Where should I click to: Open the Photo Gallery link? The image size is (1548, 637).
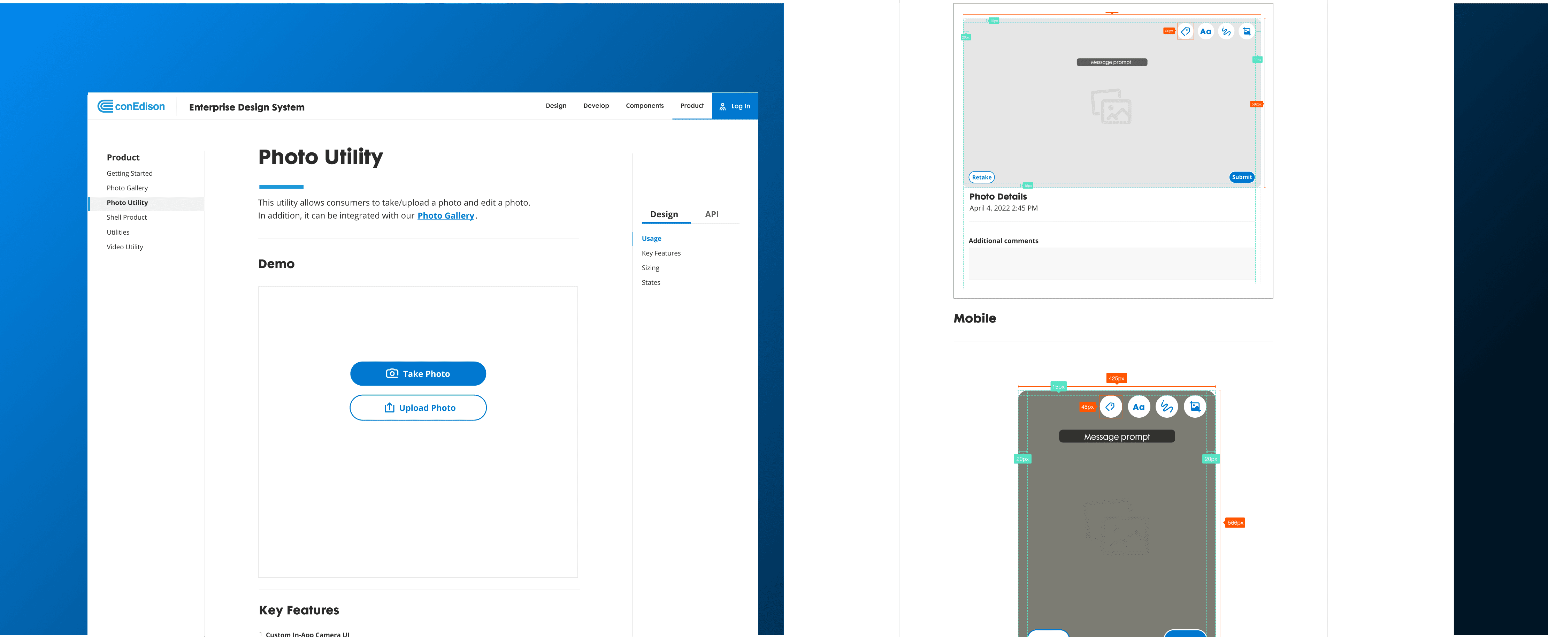click(445, 216)
